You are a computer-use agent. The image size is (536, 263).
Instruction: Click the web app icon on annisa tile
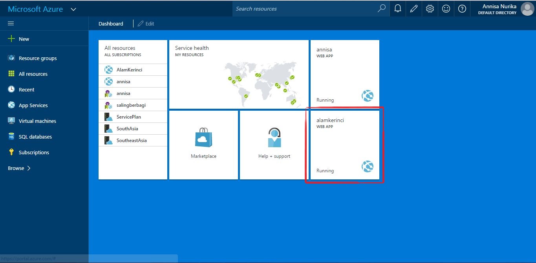[368, 96]
